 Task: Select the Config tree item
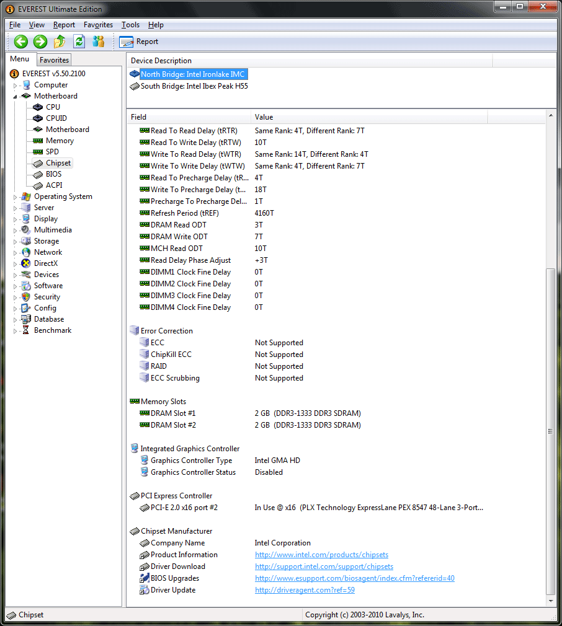tap(45, 308)
